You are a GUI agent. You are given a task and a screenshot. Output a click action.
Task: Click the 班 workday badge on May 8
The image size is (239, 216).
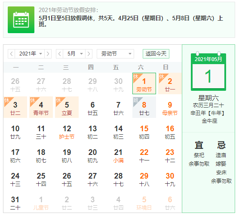click(136, 101)
